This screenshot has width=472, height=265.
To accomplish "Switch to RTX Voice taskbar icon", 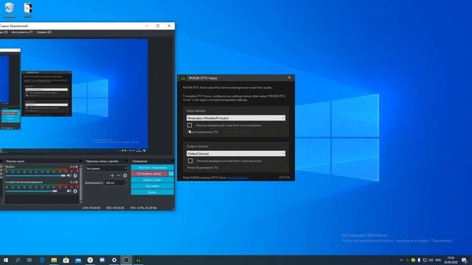I will coord(138,260).
